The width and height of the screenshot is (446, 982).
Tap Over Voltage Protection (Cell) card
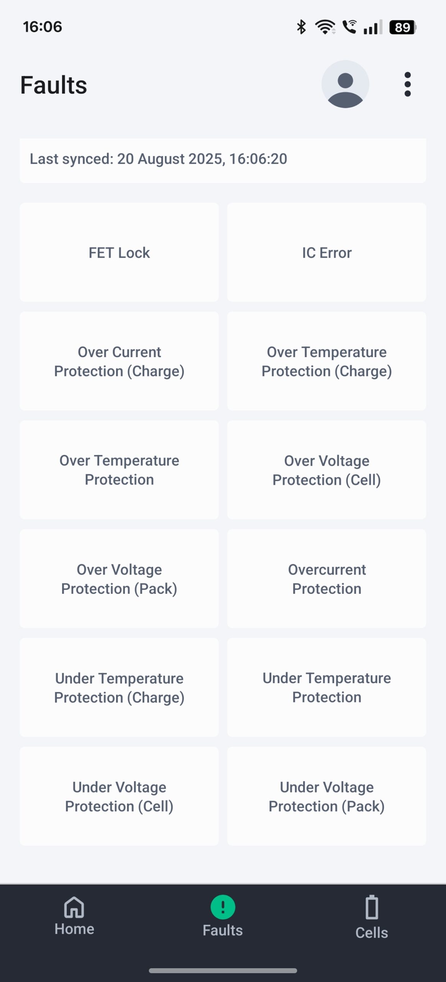[x=326, y=470]
